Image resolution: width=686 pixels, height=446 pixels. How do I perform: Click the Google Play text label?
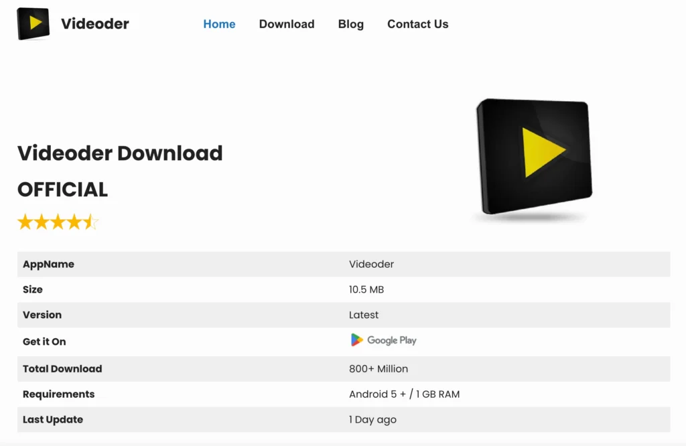coord(391,340)
